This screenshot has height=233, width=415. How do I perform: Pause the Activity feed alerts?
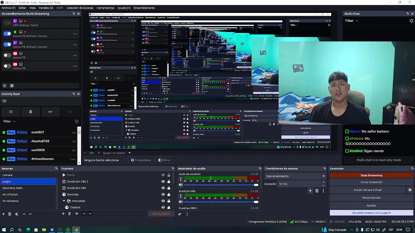pyautogui.click(x=11, y=112)
